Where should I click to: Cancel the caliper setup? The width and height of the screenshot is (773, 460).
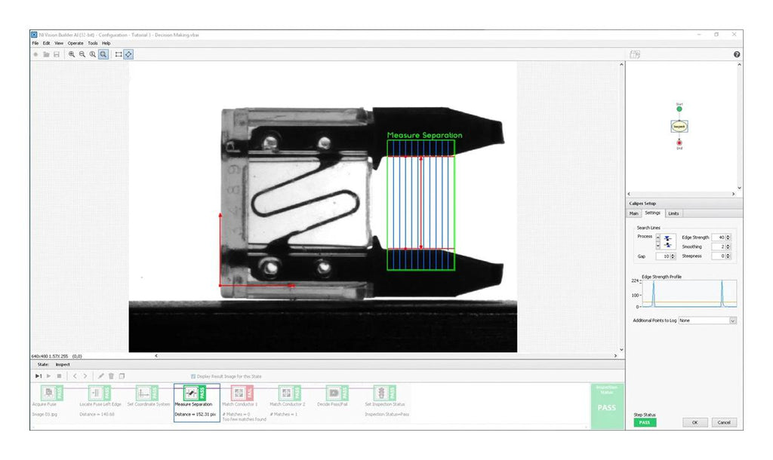[x=724, y=422]
